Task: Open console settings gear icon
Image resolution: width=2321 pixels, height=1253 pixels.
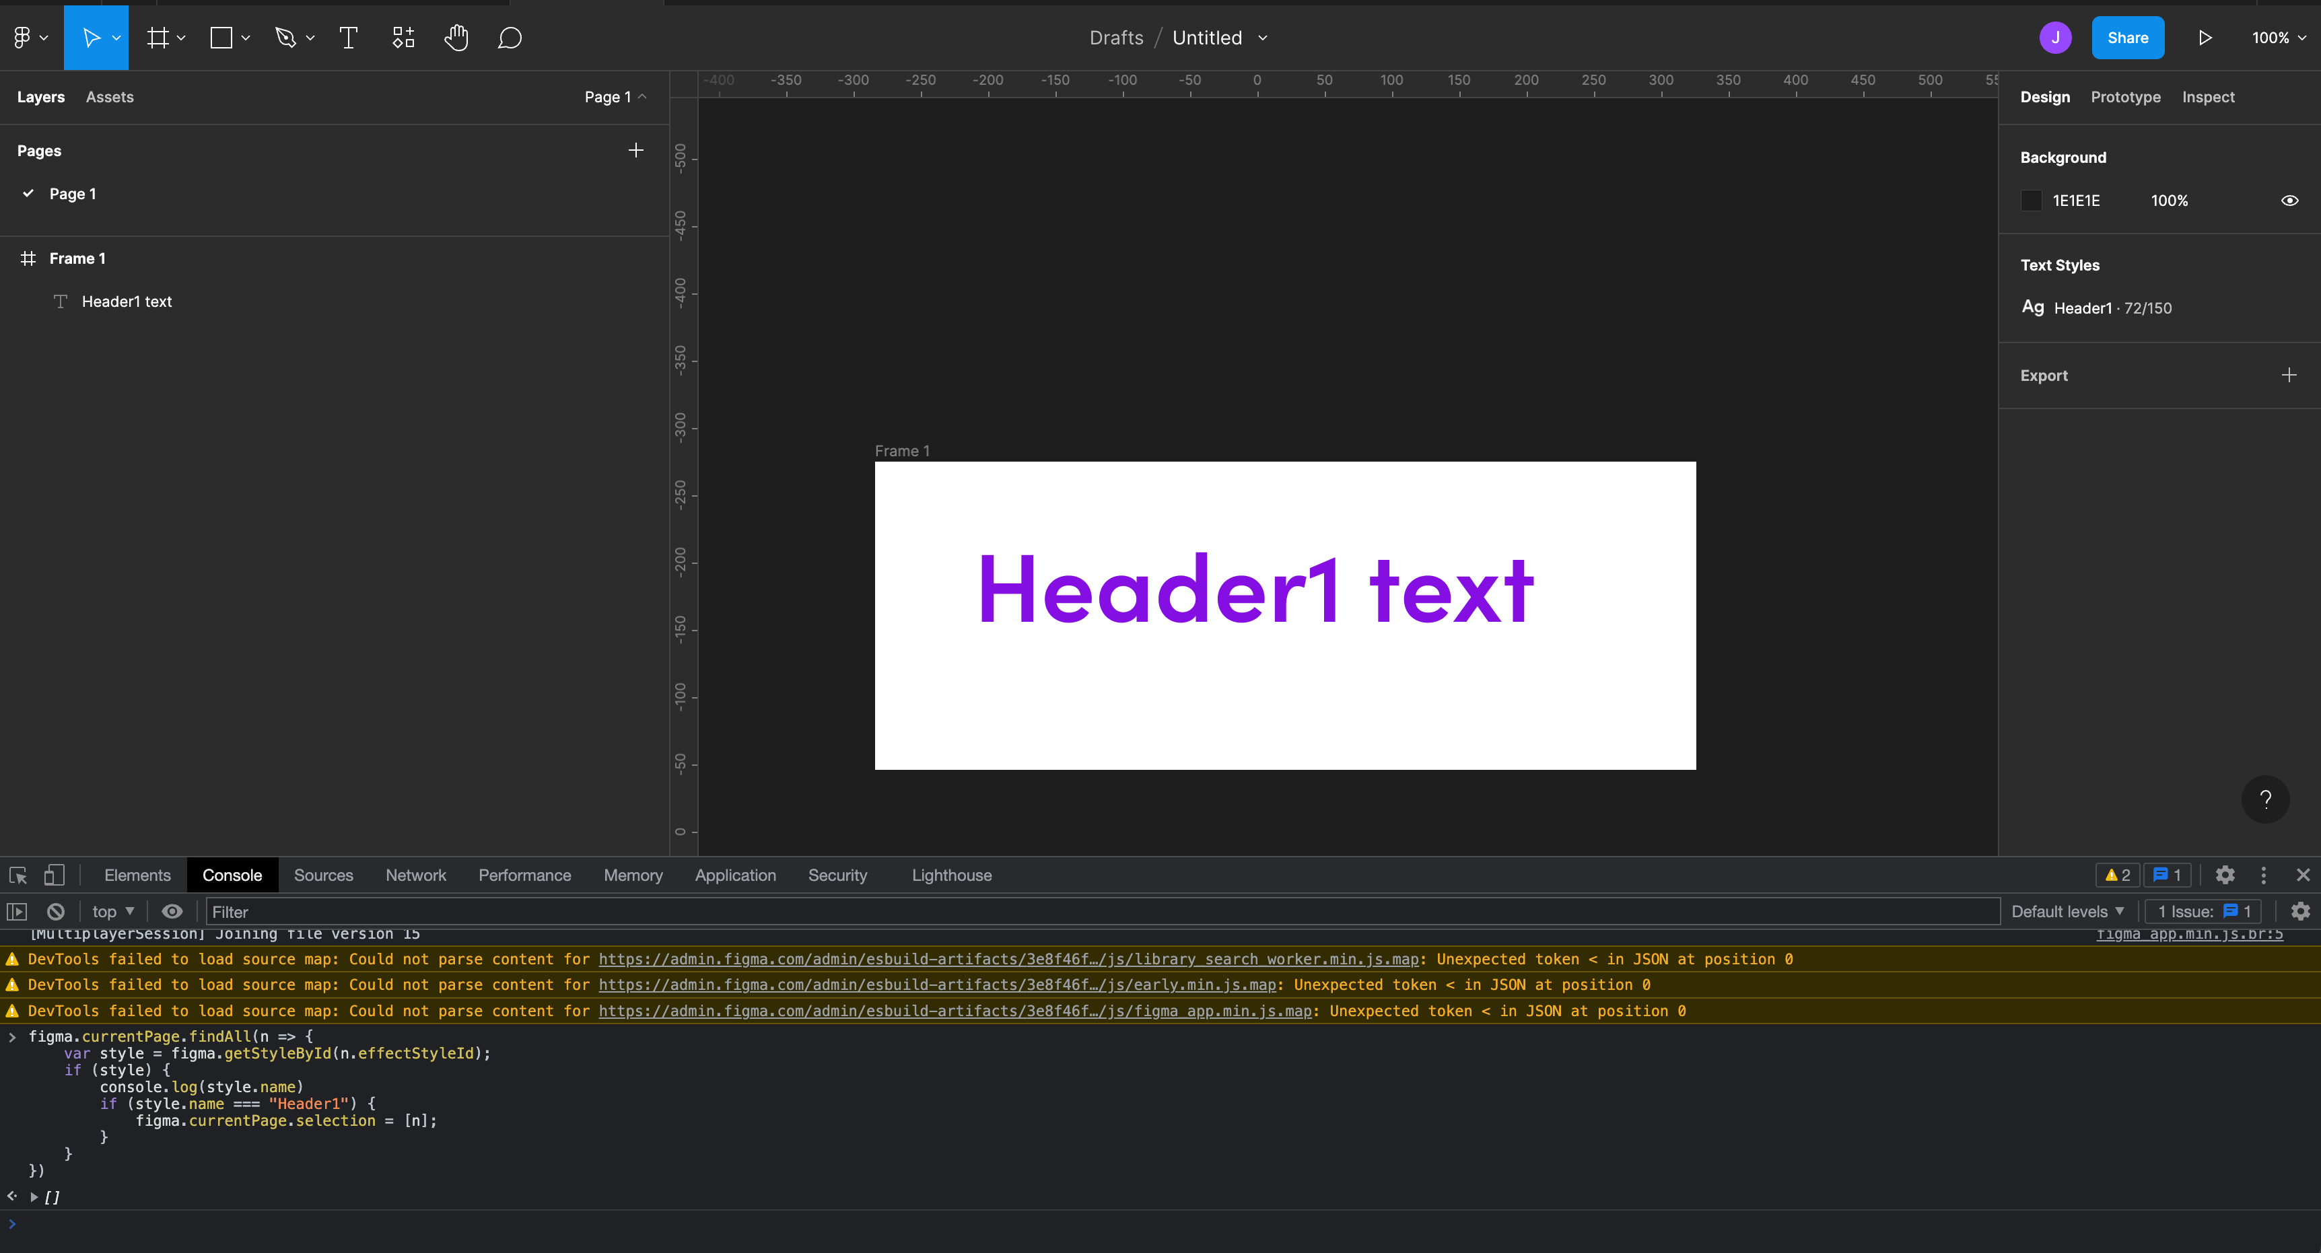Action: [x=2300, y=912]
